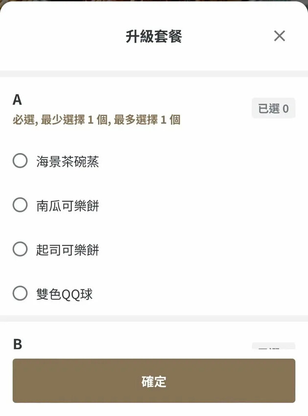Click the 起司可樂餅 option text
This screenshot has width=308, height=416.
point(68,250)
